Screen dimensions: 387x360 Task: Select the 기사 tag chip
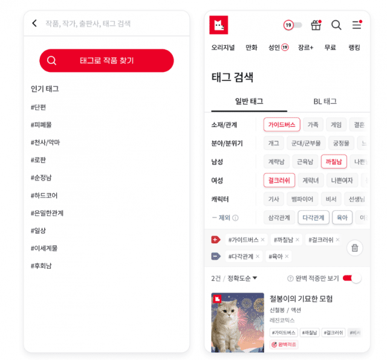pos(273,199)
